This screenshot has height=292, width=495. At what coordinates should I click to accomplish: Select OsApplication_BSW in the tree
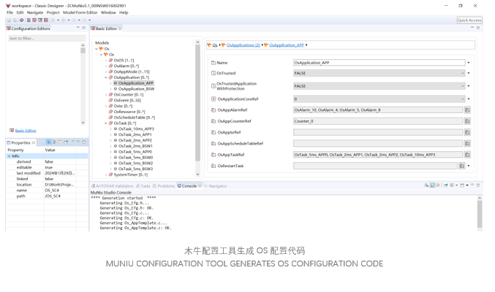click(137, 89)
